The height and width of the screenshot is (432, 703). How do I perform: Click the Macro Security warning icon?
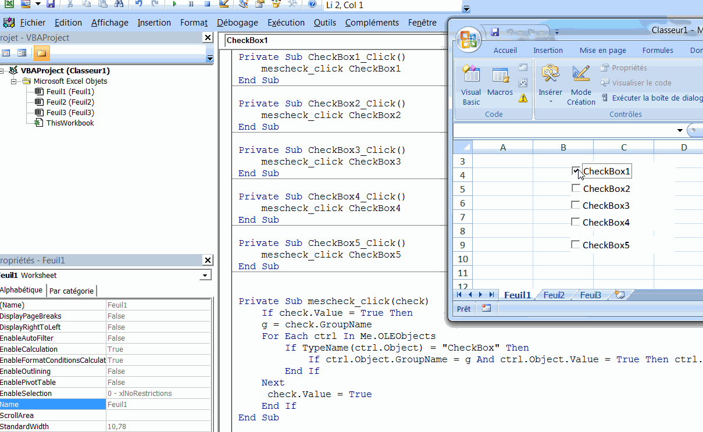523,98
